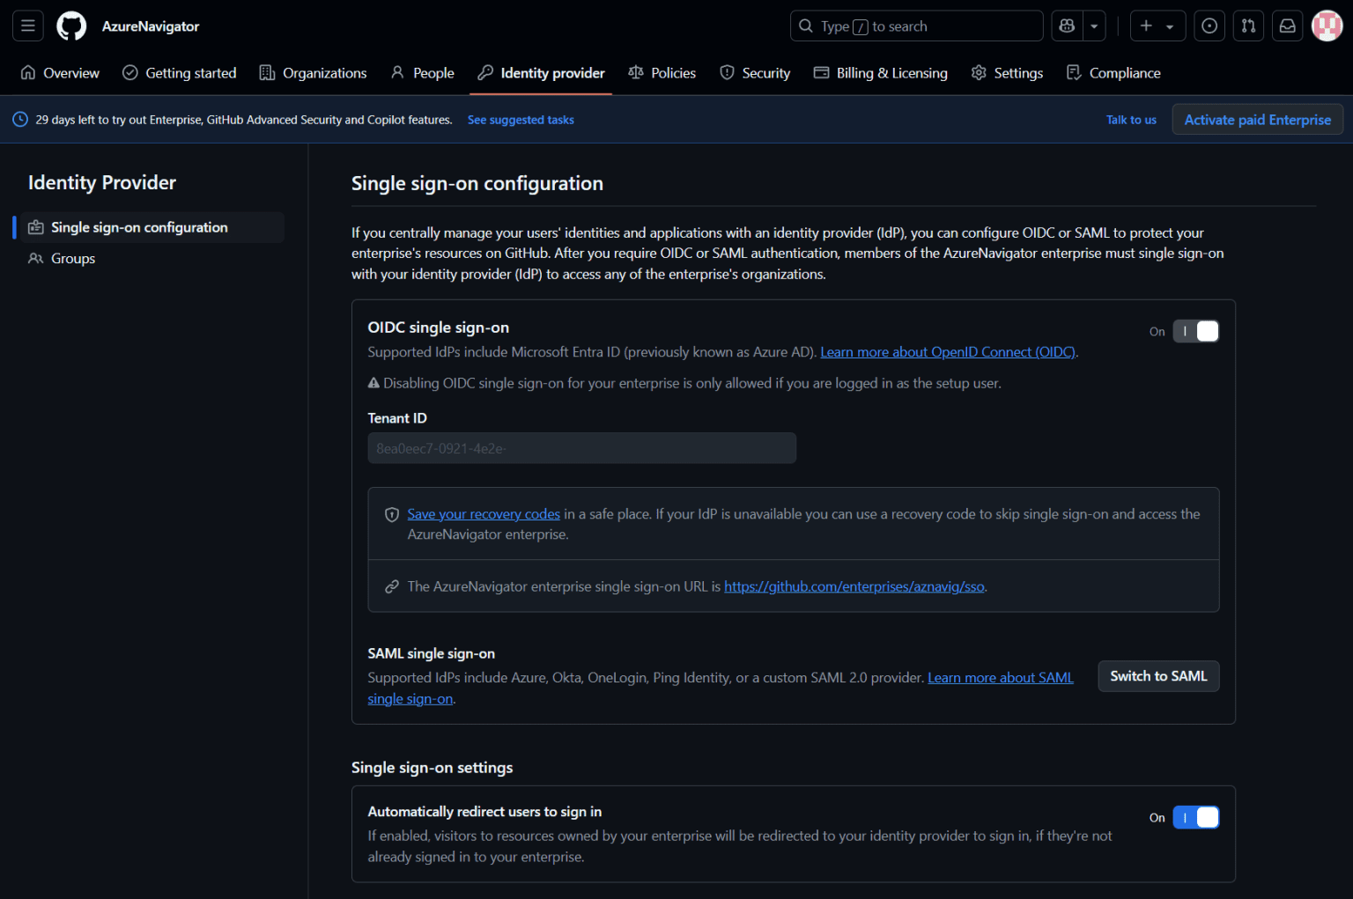Open the create new plus icon

1145,26
